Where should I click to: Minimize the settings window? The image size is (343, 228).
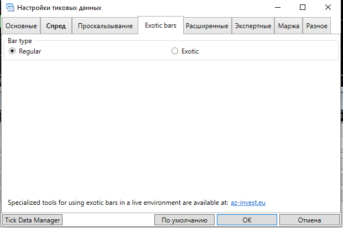(x=278, y=7)
